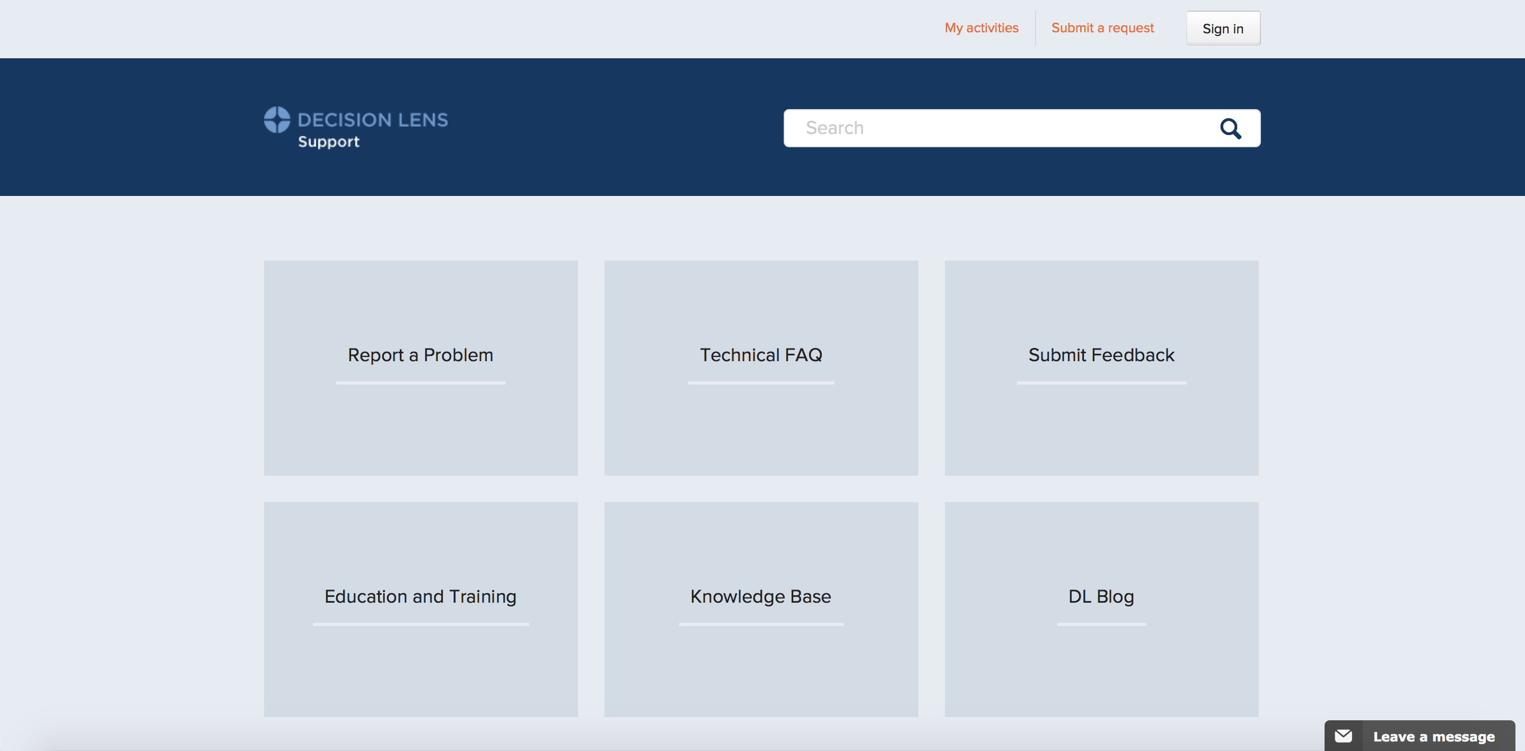Open the Technical FAQ tile
Screen dimensions: 1525x751
pos(761,368)
